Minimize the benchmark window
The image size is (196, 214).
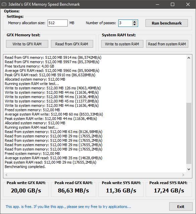click(157, 4)
